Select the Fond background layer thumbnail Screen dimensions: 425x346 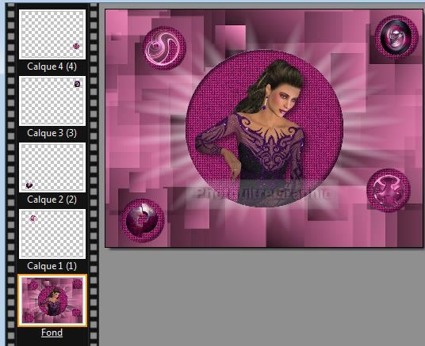(52, 300)
